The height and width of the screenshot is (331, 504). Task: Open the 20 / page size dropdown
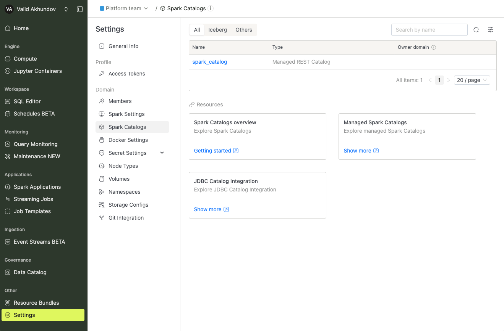472,80
